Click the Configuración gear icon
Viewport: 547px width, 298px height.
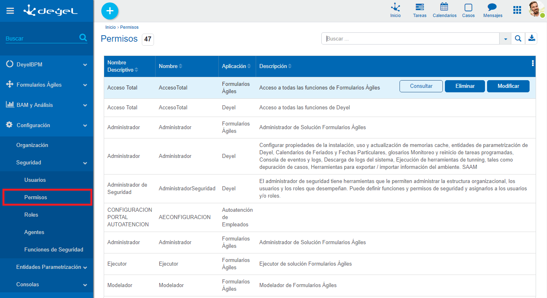click(x=9, y=125)
